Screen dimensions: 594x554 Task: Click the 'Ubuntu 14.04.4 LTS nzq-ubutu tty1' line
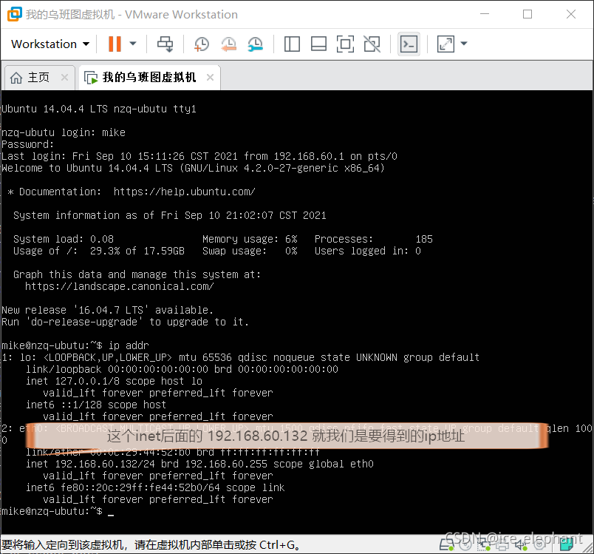(99, 109)
